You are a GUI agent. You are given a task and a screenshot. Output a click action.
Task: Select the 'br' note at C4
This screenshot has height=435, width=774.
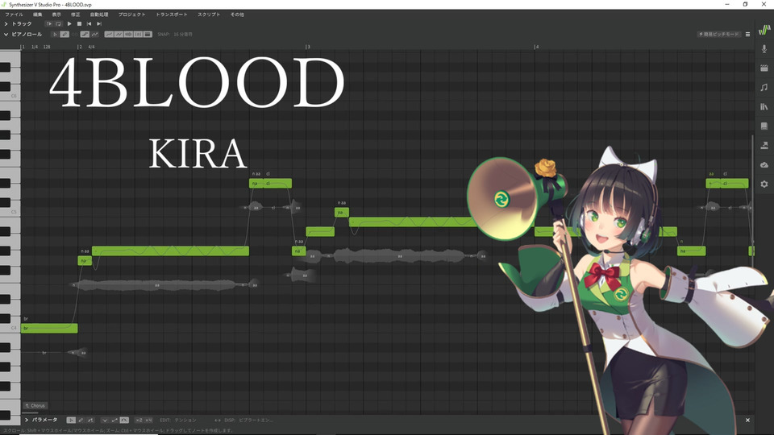[x=49, y=328]
